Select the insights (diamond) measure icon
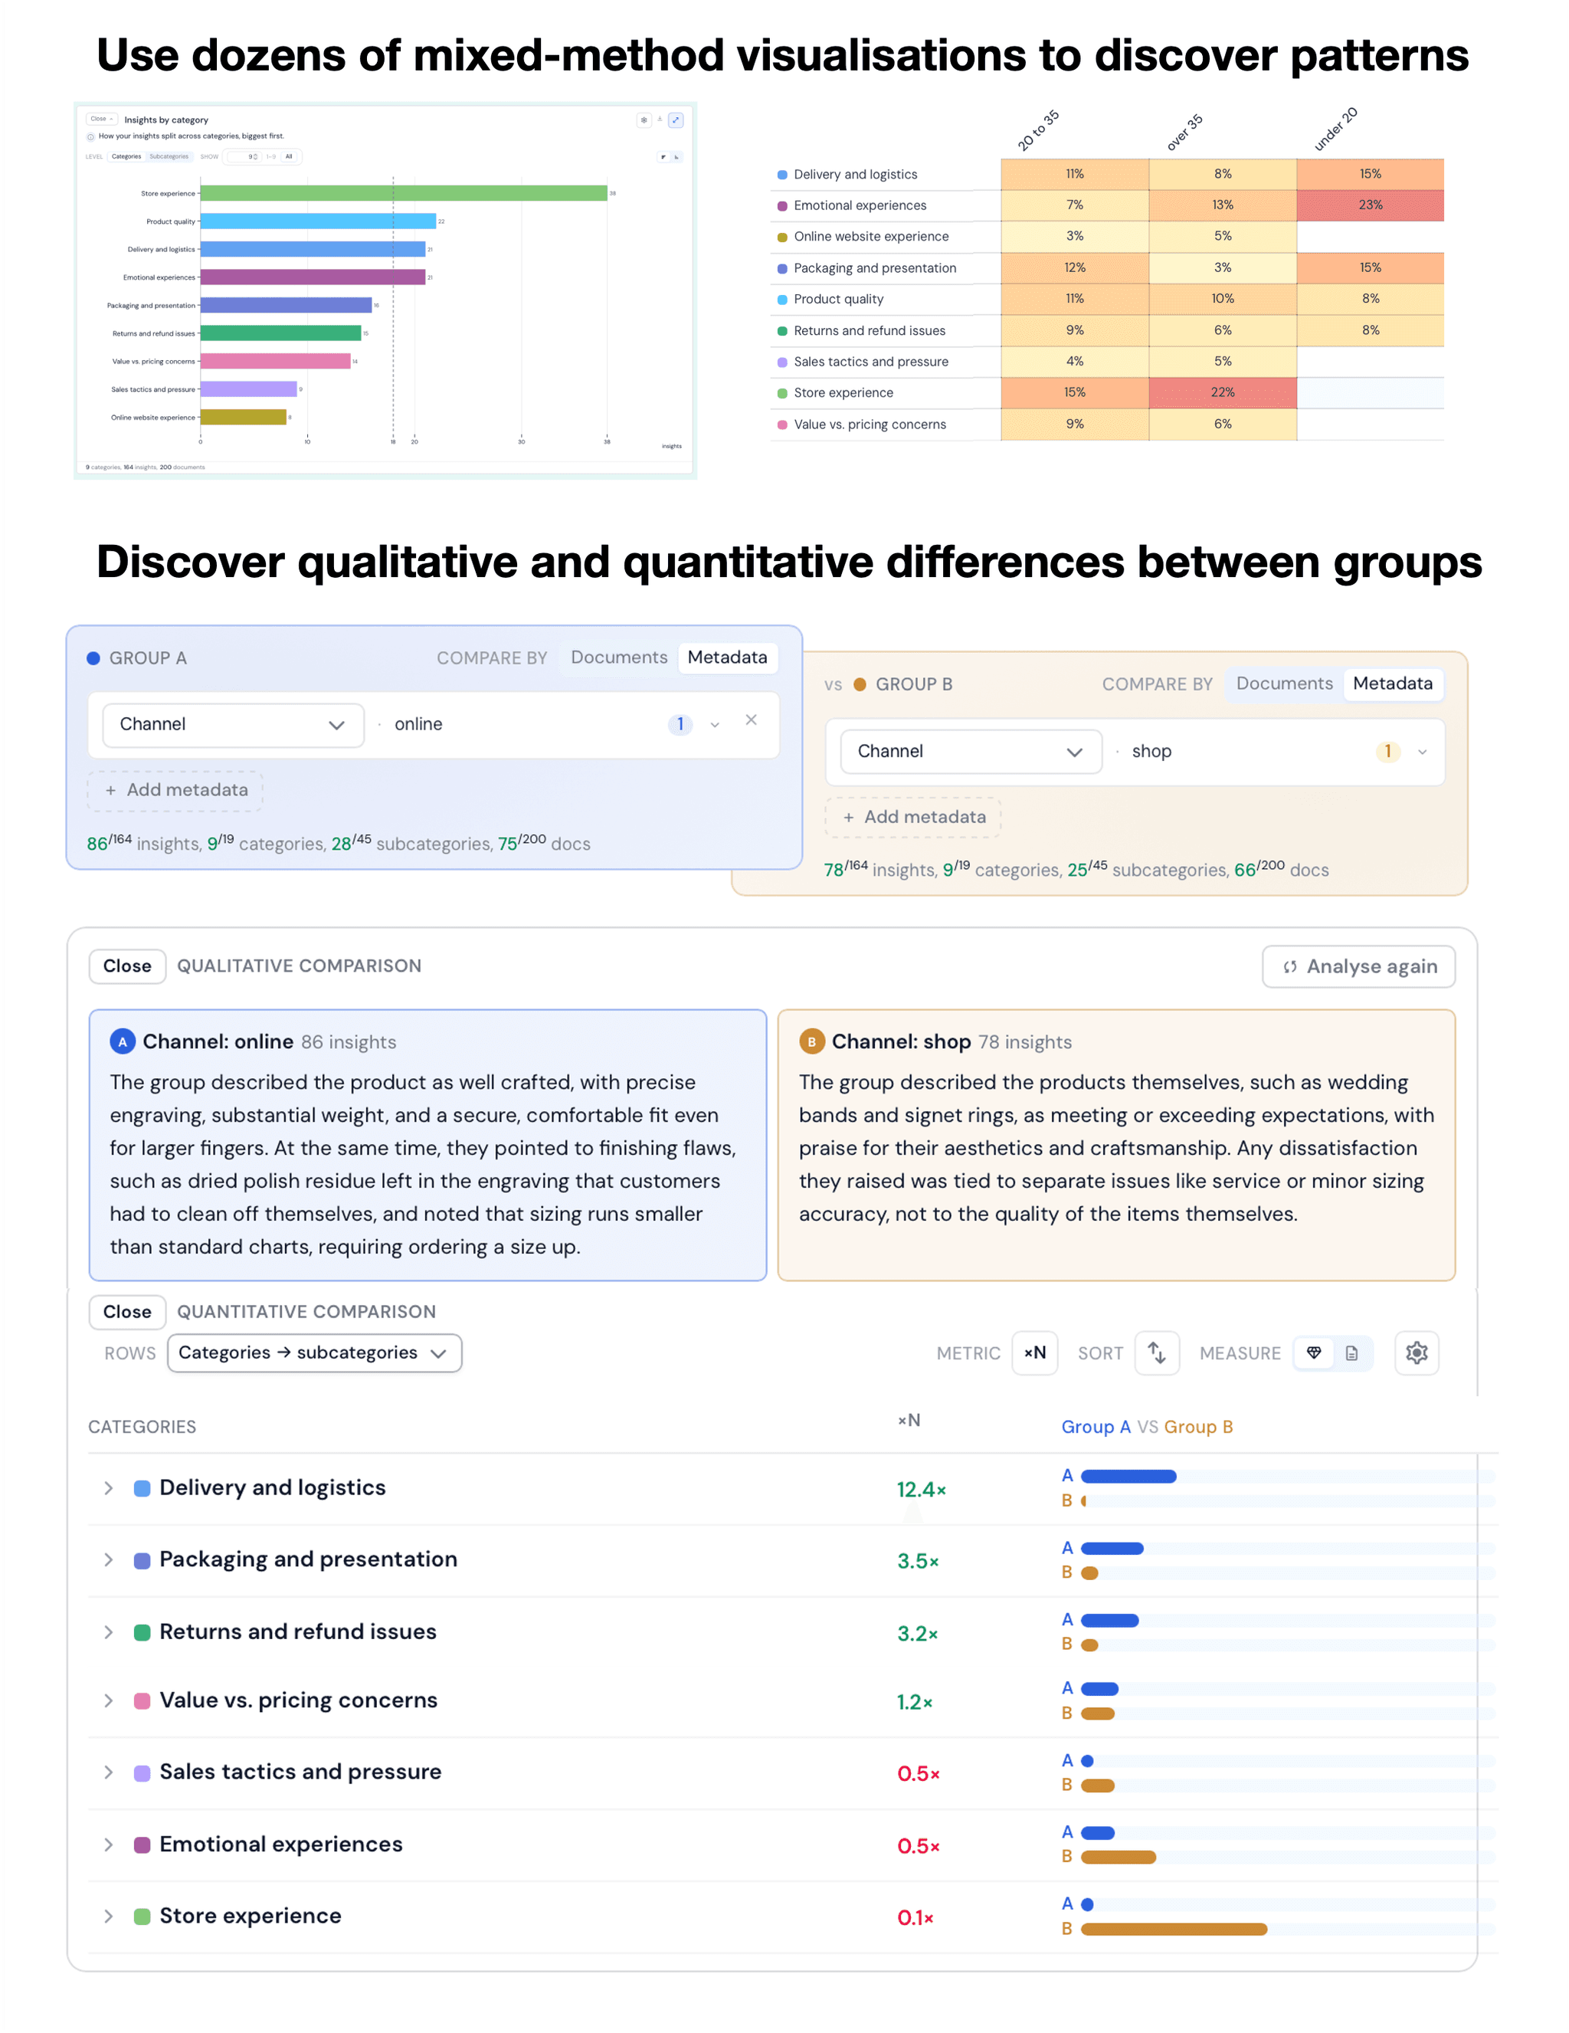 (x=1314, y=1353)
